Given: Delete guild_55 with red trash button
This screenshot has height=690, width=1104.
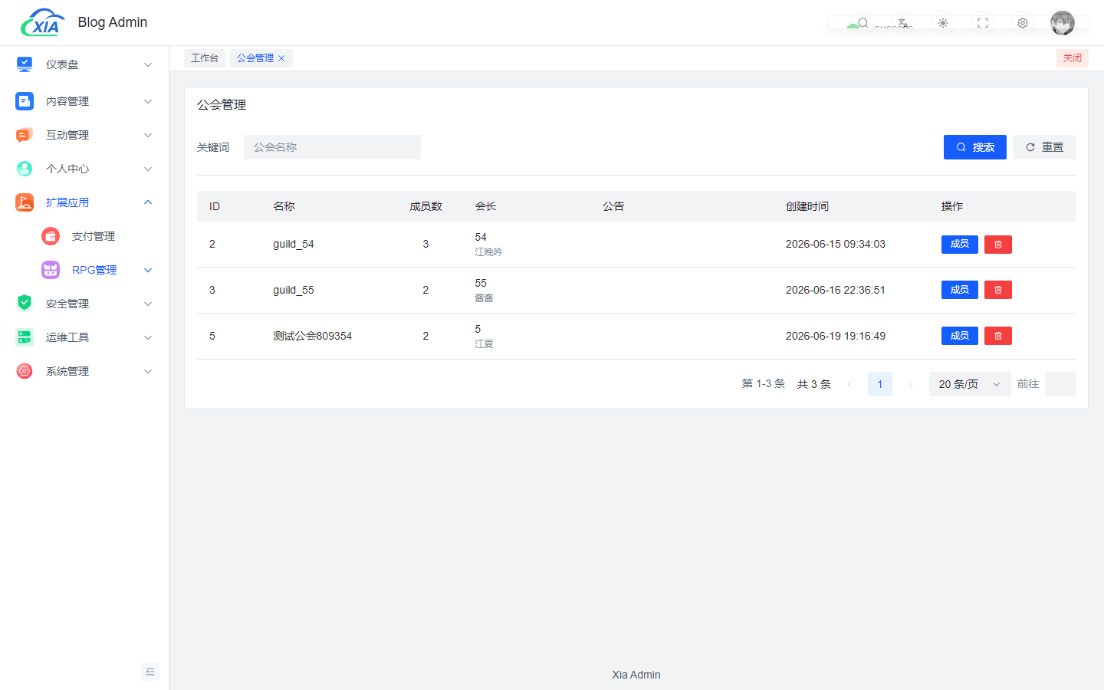Looking at the screenshot, I should (x=998, y=290).
